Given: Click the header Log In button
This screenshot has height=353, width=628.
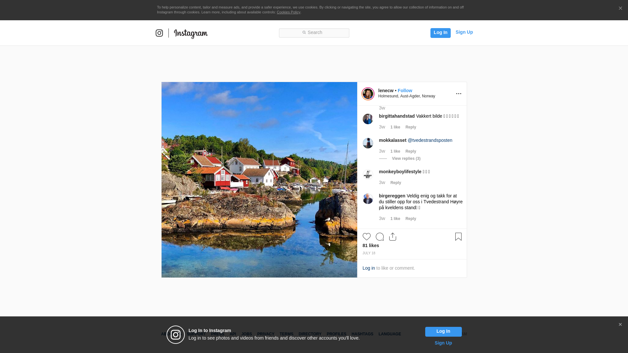Looking at the screenshot, I should tap(440, 33).
